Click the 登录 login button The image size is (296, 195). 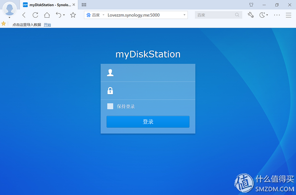pyautogui.click(x=148, y=122)
